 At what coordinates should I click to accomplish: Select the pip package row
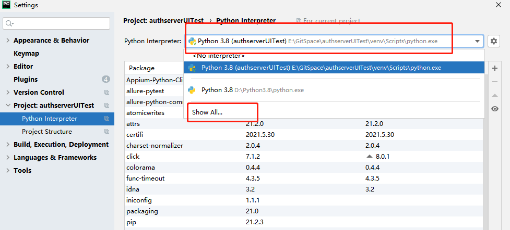(x=304, y=222)
